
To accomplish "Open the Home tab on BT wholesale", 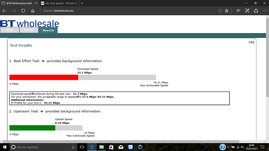I will click(x=10, y=30).
